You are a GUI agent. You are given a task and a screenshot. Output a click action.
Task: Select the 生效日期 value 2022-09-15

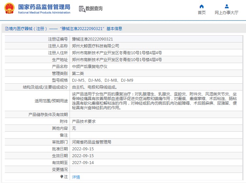tap(83, 156)
